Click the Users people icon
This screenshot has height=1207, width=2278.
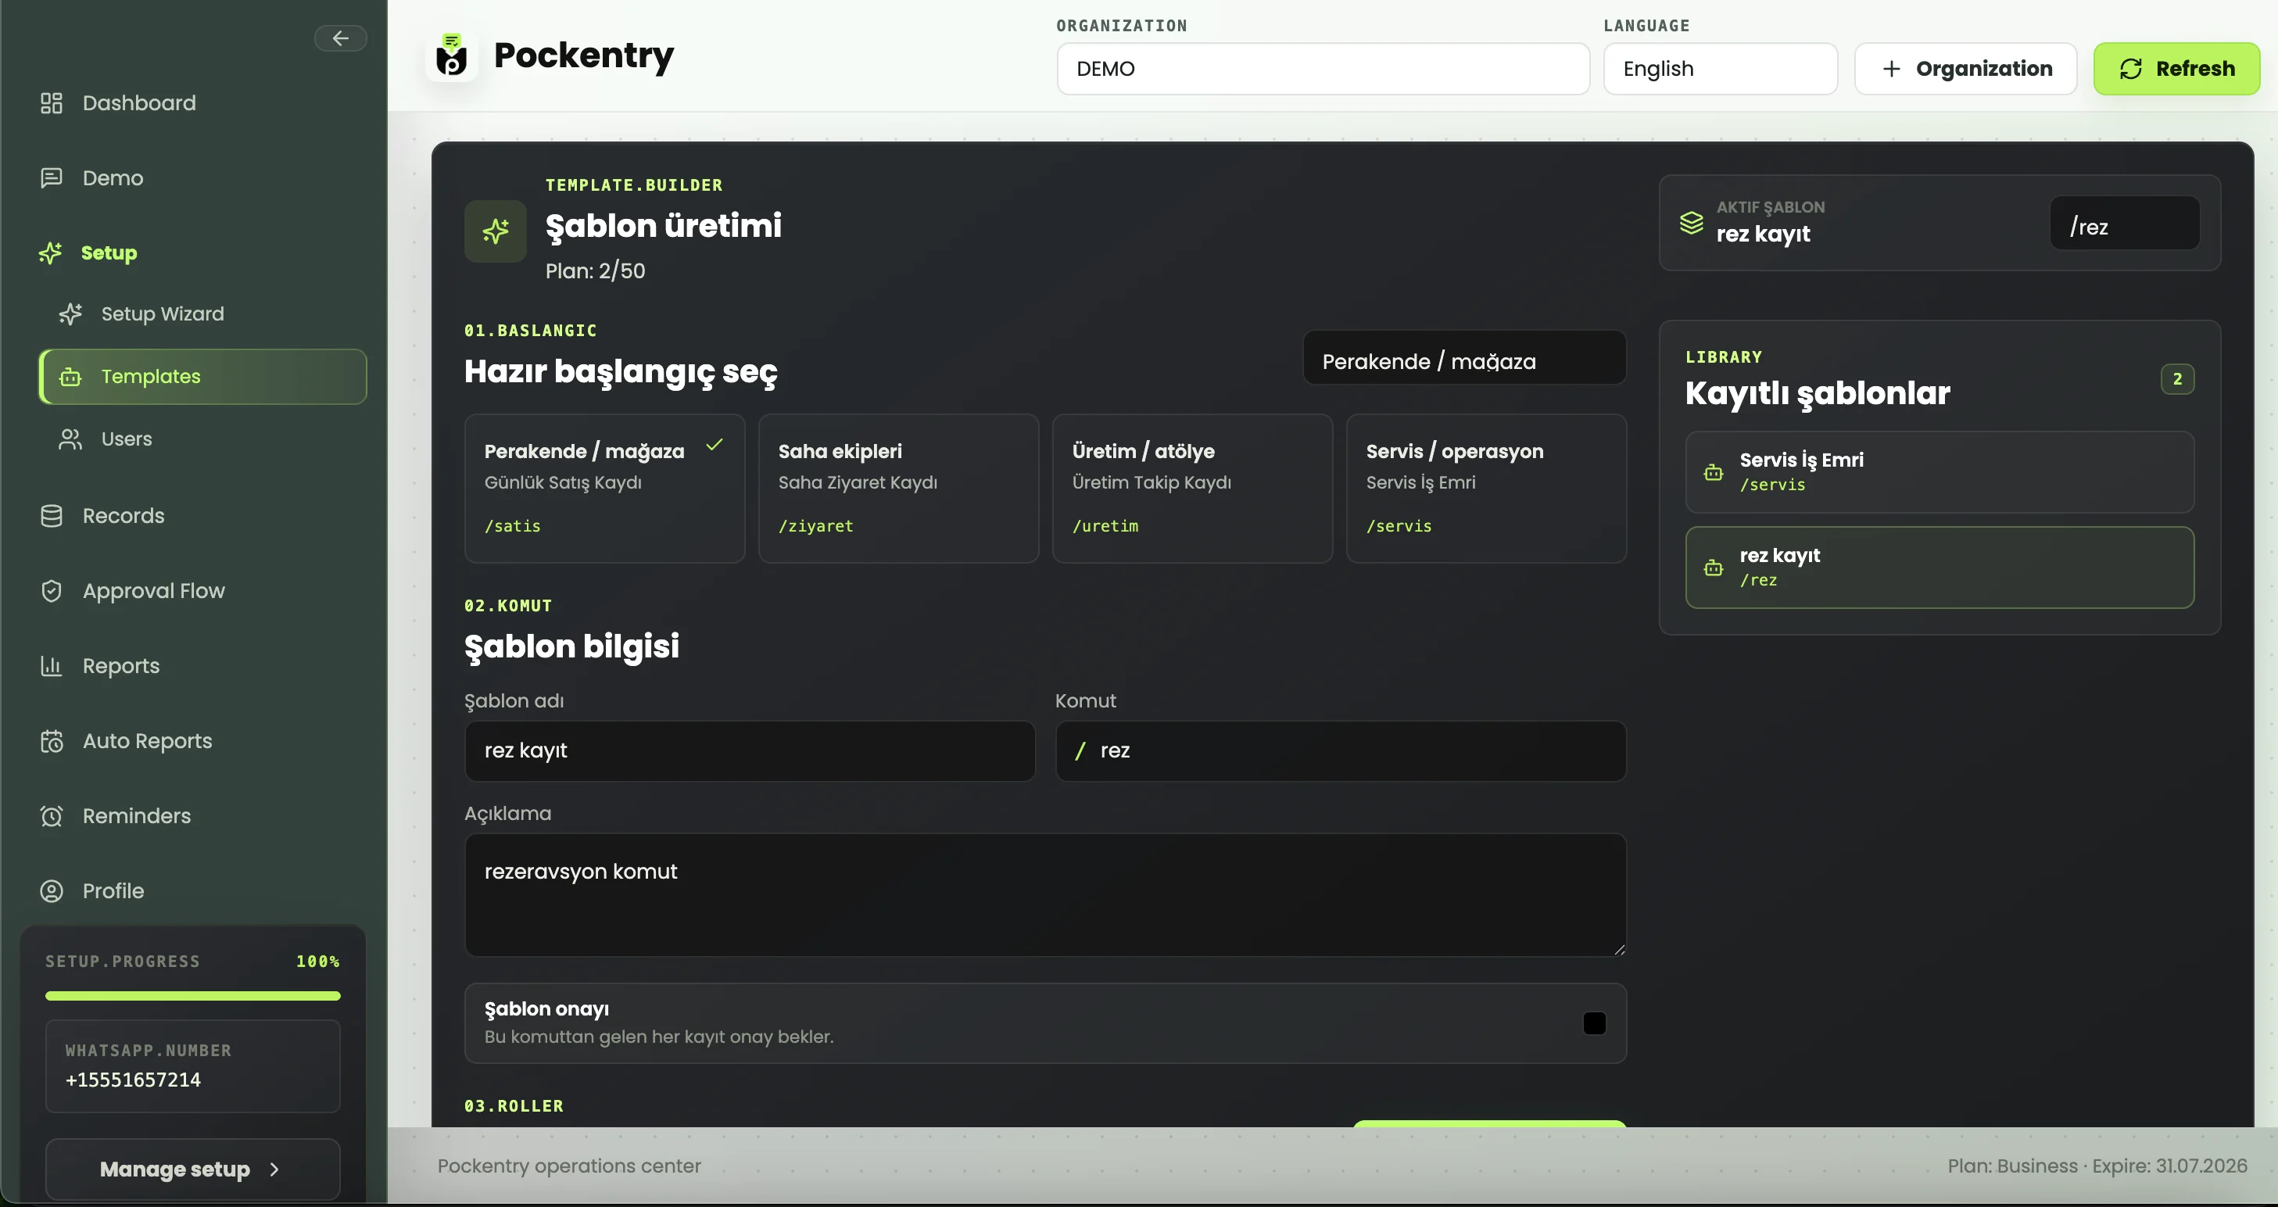click(70, 439)
